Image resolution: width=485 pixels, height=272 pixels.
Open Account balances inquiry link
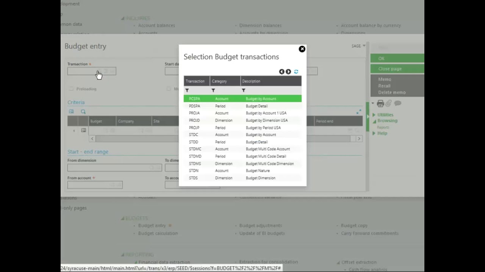(x=156, y=26)
